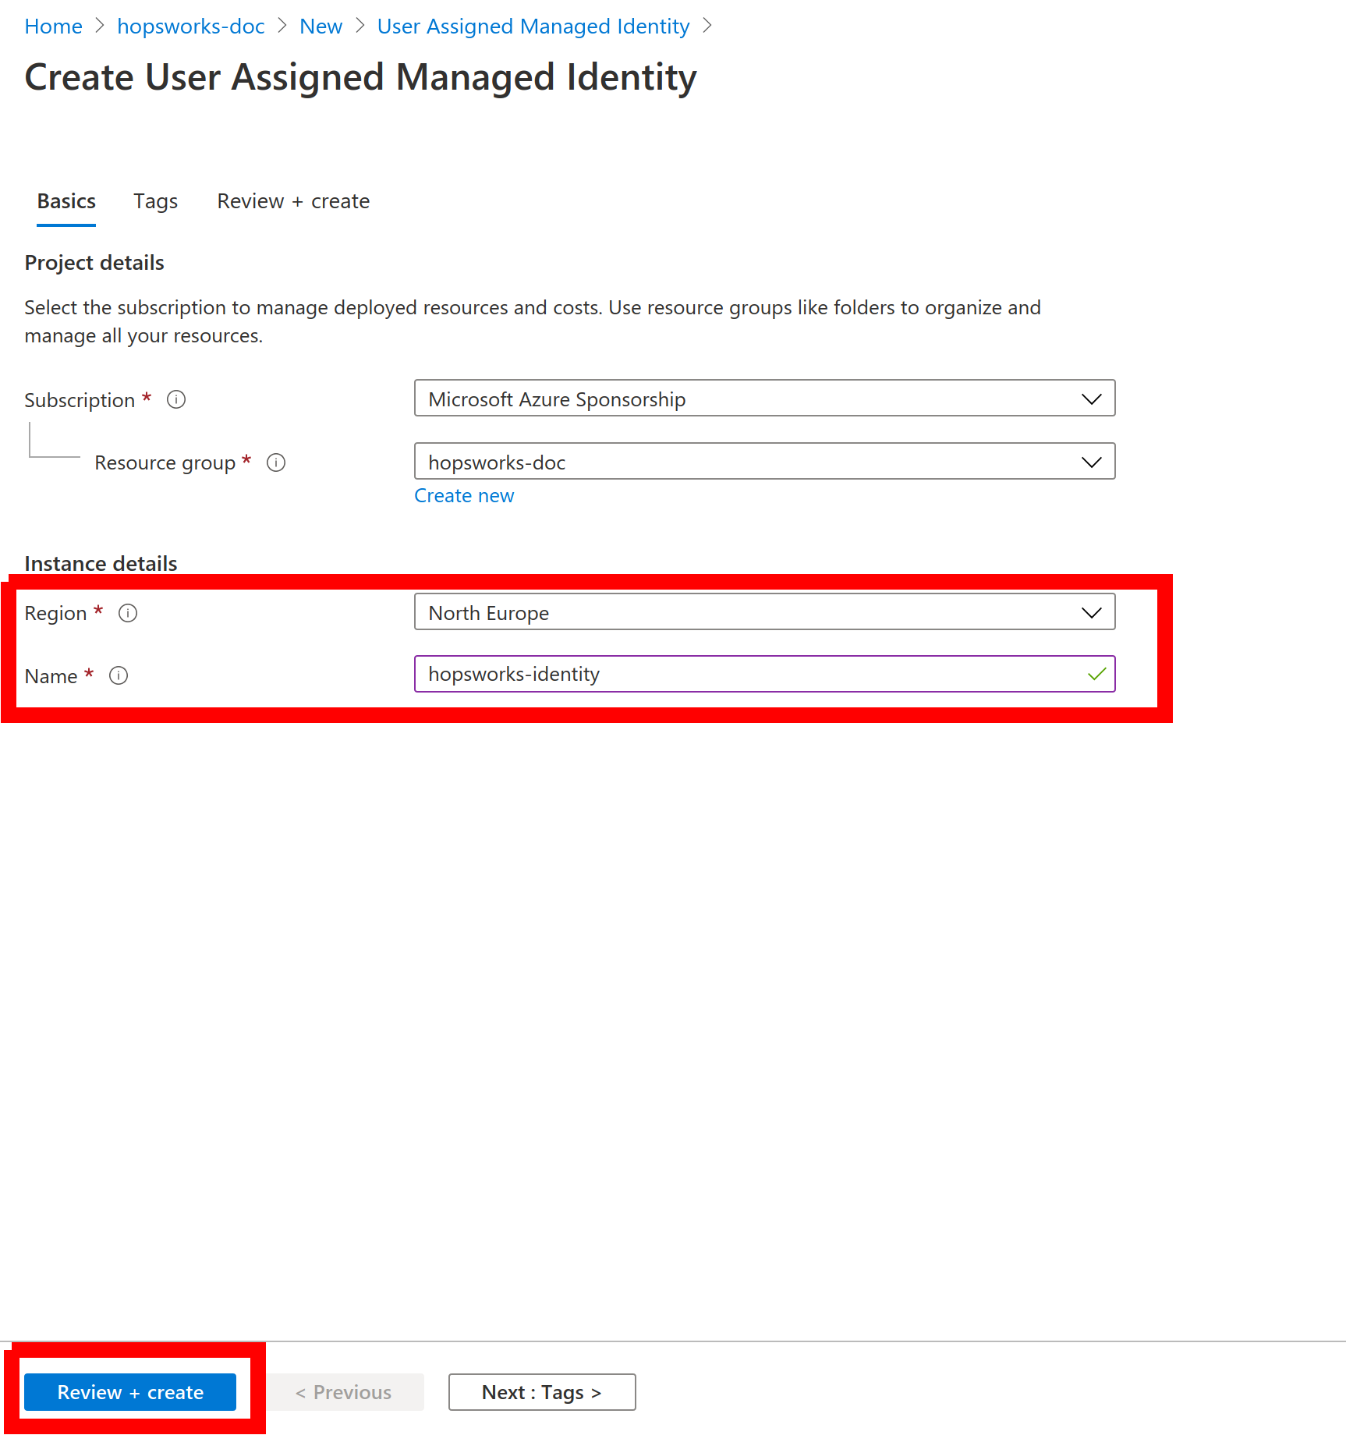1346x1435 pixels.
Task: Click the Create new resource group link
Action: pyautogui.click(x=464, y=496)
